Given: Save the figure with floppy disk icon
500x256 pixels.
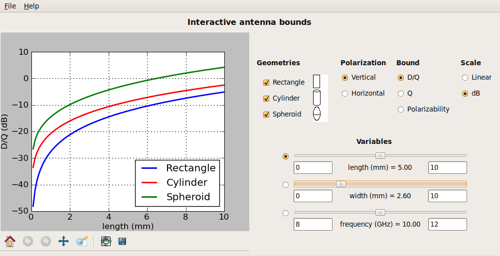Looking at the screenshot, I should coord(122,241).
